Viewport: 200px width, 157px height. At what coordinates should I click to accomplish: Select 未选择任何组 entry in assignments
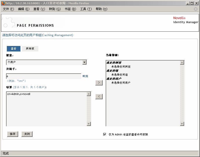pyautogui.click(x=119, y=75)
